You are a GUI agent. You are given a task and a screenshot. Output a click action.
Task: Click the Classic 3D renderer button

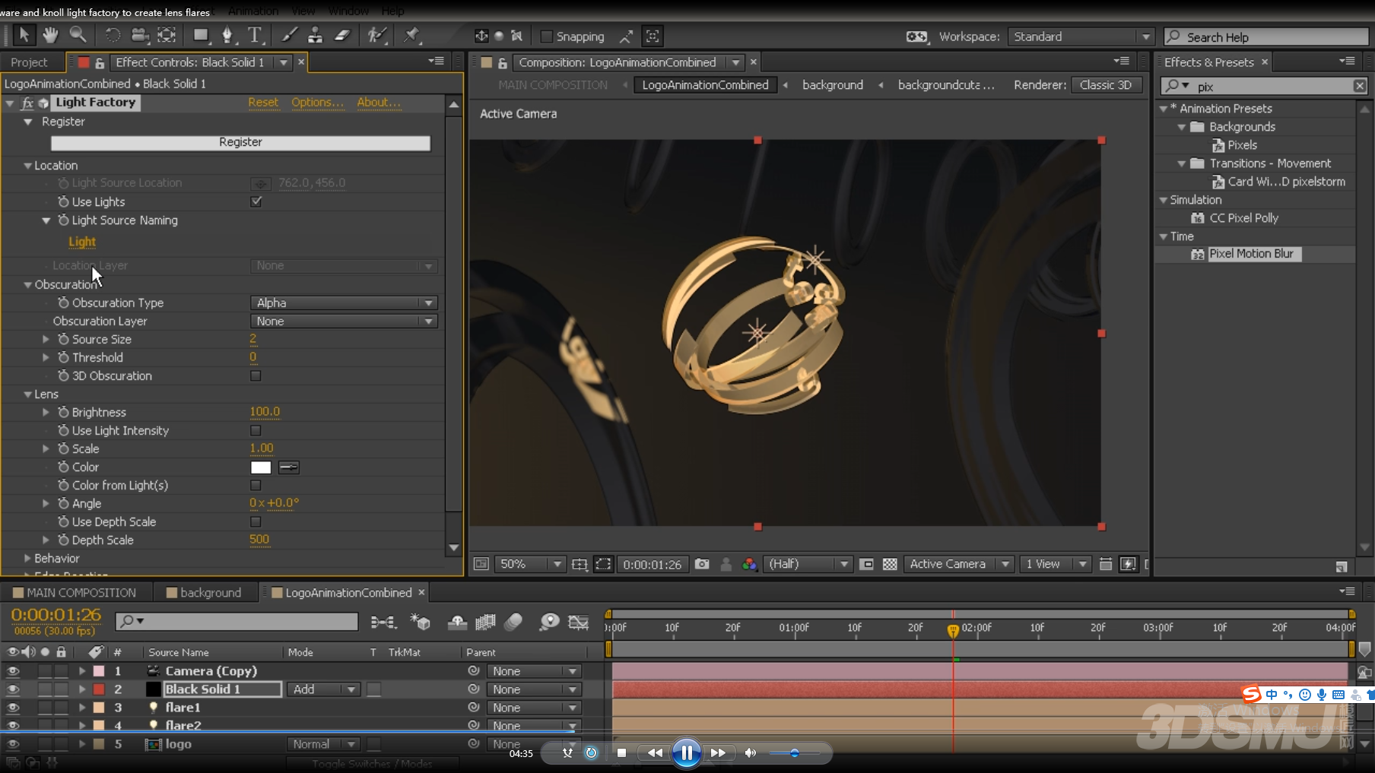(x=1106, y=85)
